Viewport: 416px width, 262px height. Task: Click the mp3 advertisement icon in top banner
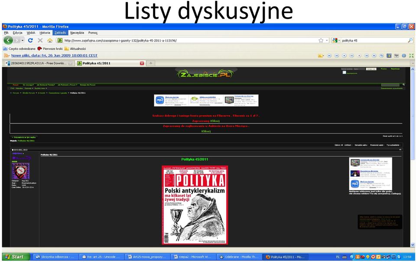point(160,100)
